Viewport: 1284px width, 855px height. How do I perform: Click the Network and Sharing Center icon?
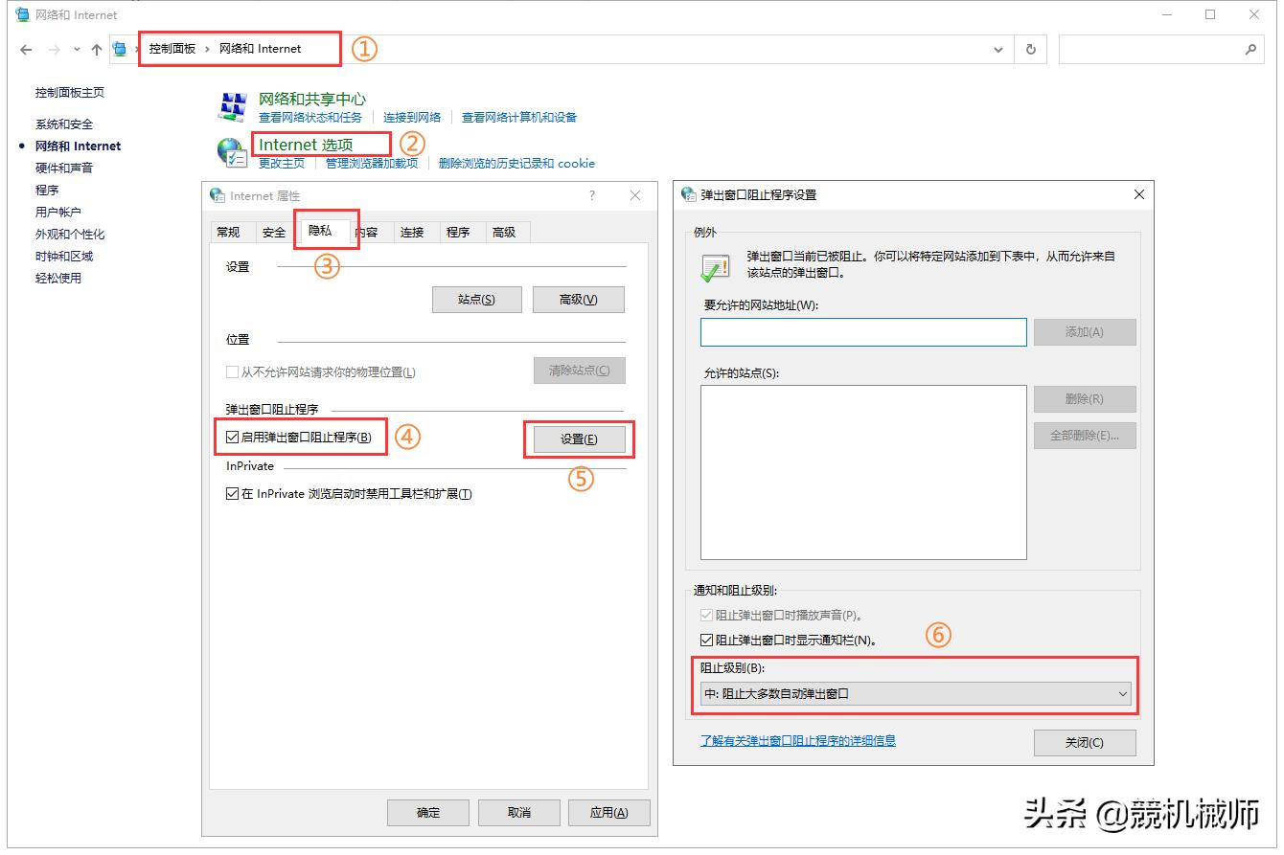232,106
